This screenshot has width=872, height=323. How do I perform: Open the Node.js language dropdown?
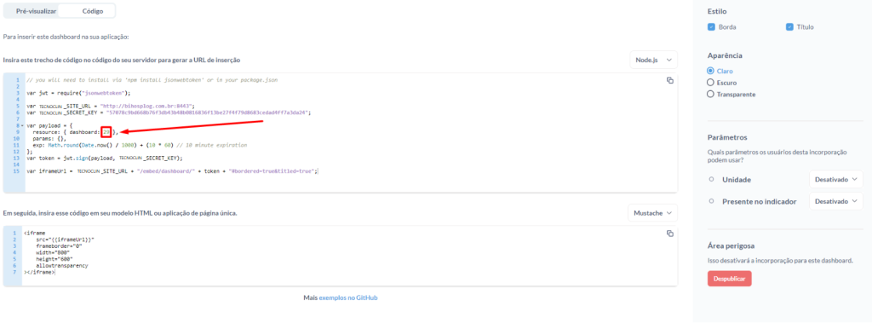[653, 60]
